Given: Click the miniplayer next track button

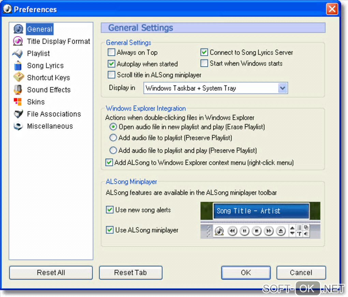Looking at the screenshot, I should [269, 231].
